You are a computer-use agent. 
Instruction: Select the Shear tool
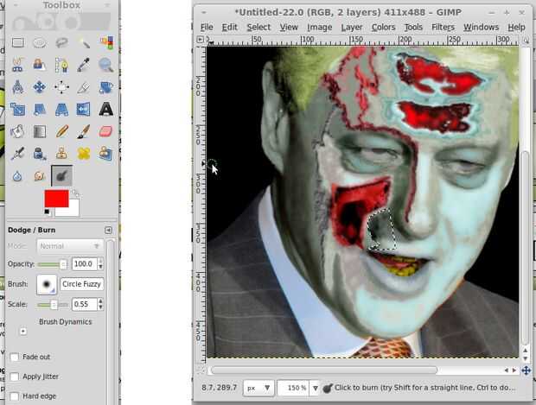click(40, 110)
